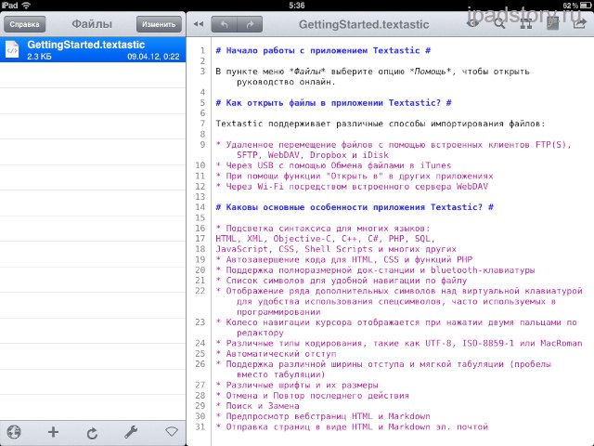Tap line 'Подсветка синтаксиса для многих языков'
Image resolution: width=594 pixels, height=446 pixels.
(x=323, y=229)
